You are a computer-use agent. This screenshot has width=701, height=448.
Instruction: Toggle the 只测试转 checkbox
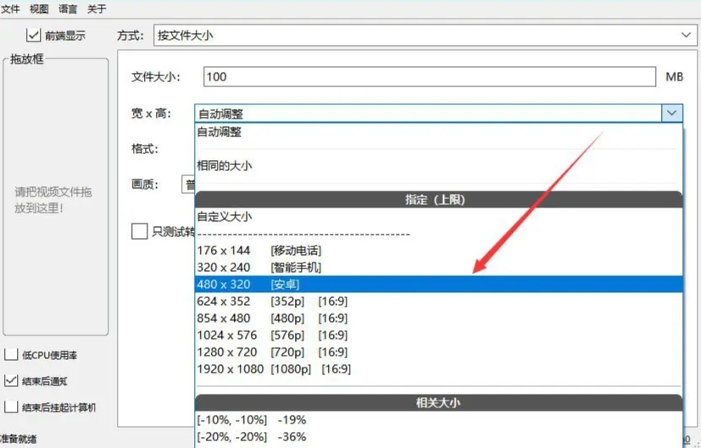140,231
